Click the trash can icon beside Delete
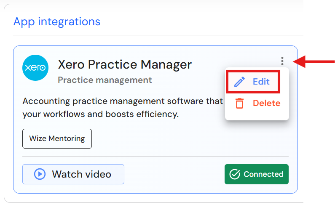335x210 pixels. [x=239, y=103]
